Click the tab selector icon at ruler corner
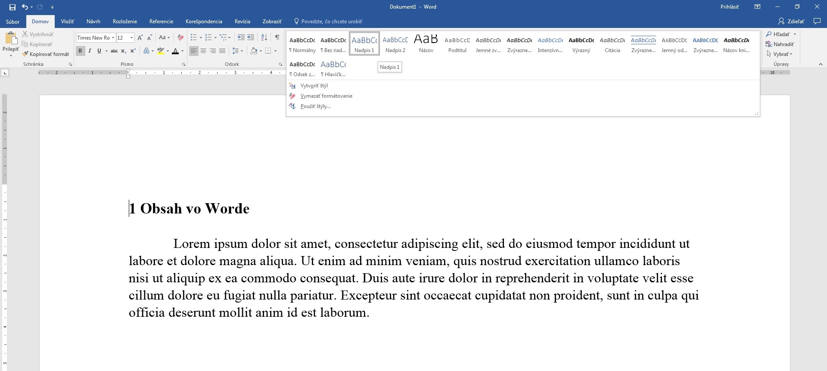This screenshot has width=827, height=371. click(x=5, y=73)
